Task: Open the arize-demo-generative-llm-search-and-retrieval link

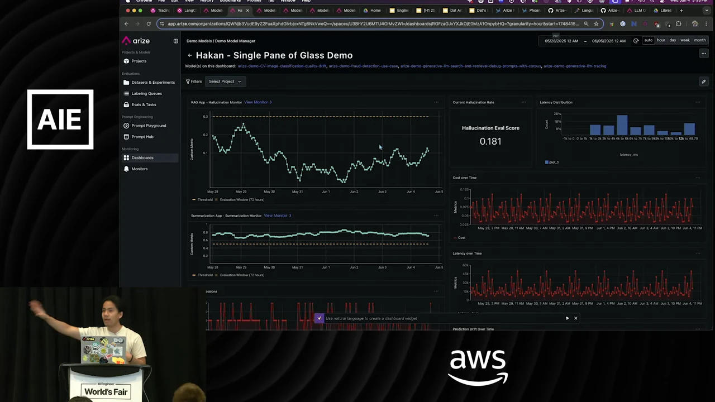Action: pos(471,66)
